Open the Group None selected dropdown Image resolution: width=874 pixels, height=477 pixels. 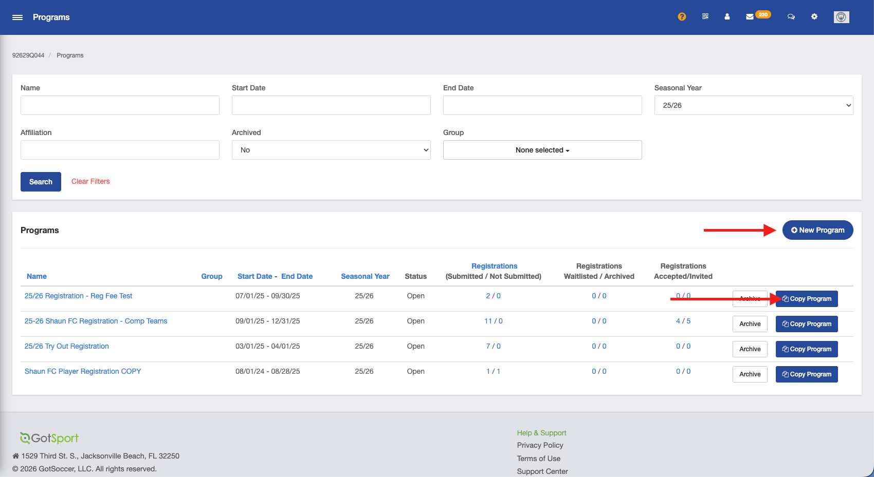pyautogui.click(x=542, y=150)
